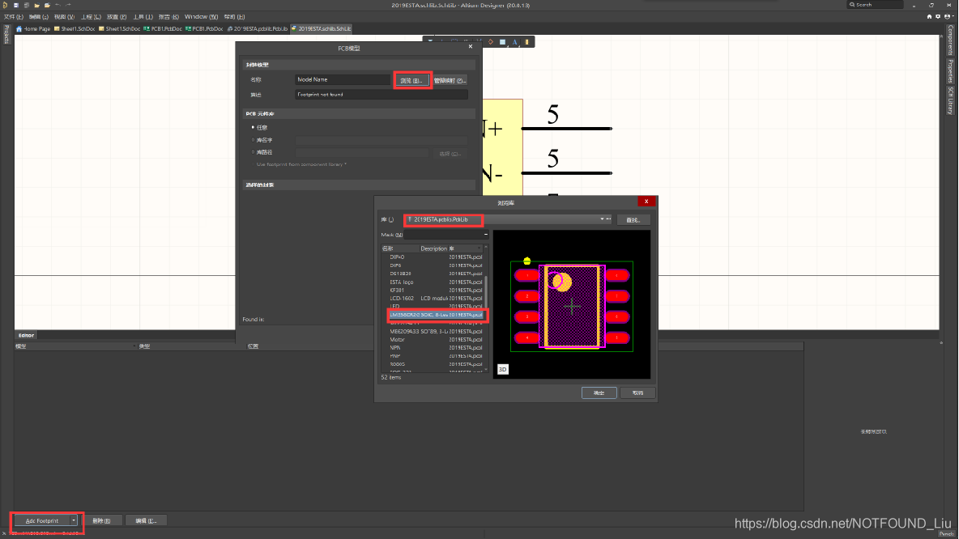Open the 视图 (V) menu
Viewport: 959px width, 539px height.
tap(64, 16)
